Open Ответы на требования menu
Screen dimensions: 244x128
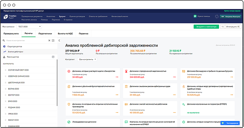(98, 16)
